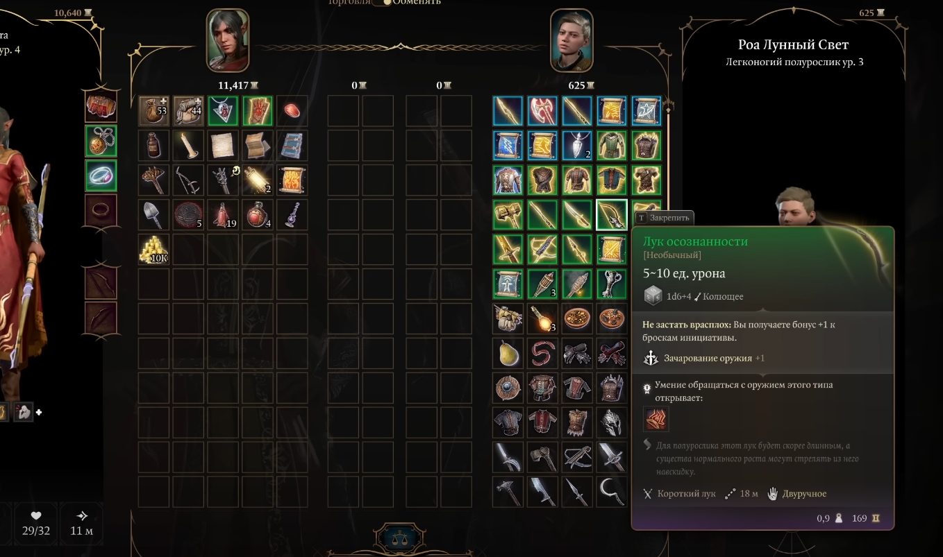Click the red double-bladed axe in trader stock

point(542,111)
